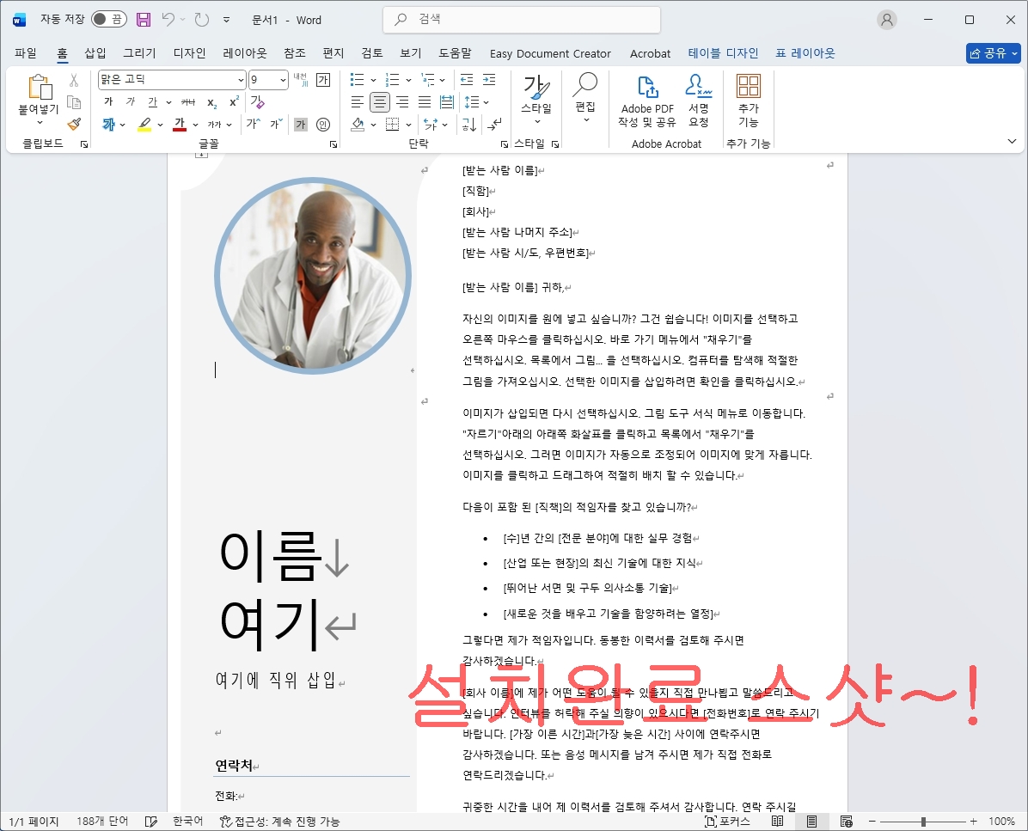
Task: Adjust the zoom slider in status bar
Action: coord(923,822)
